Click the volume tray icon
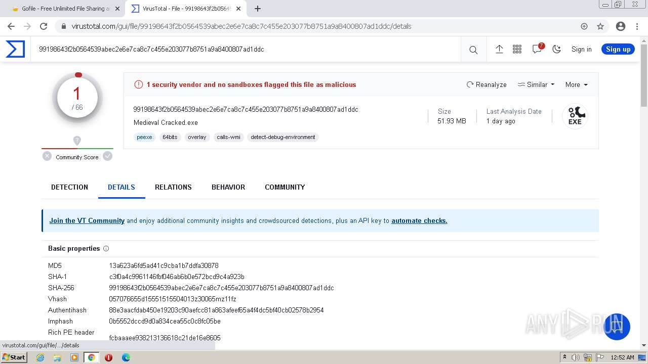Image resolution: width=648 pixels, height=364 pixels. [576, 357]
